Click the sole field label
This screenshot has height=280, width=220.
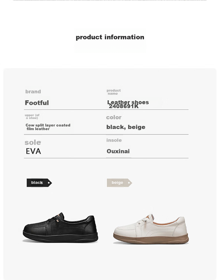(33, 142)
